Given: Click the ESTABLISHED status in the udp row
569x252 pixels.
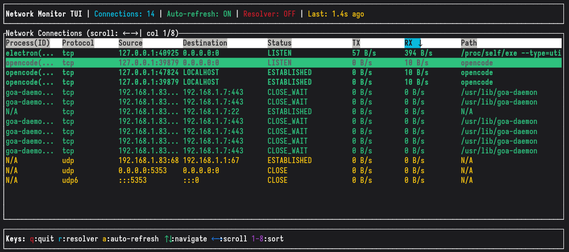Looking at the screenshot, I should tap(290, 160).
